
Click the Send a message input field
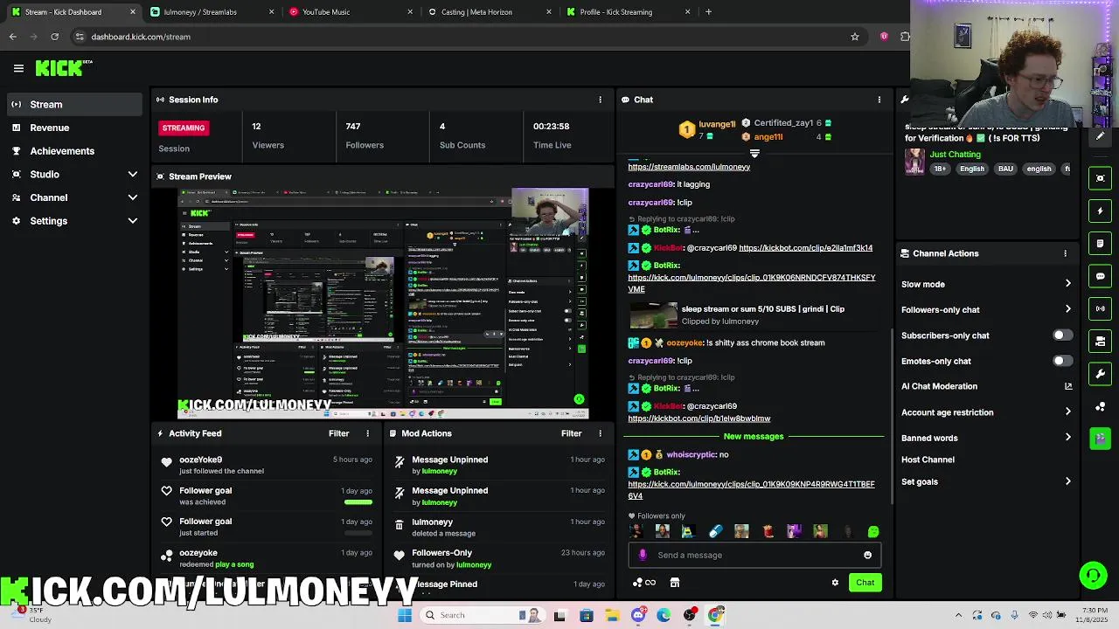(x=756, y=555)
